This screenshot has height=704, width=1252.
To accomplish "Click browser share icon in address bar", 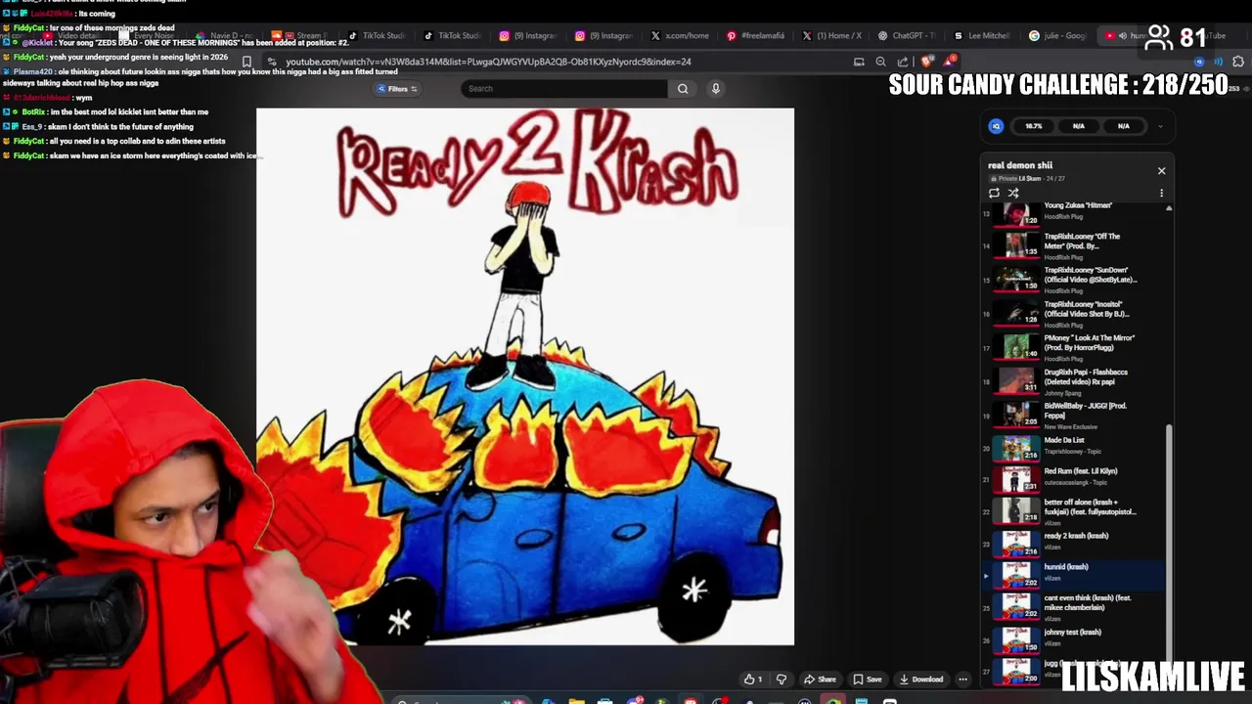I will [x=902, y=62].
